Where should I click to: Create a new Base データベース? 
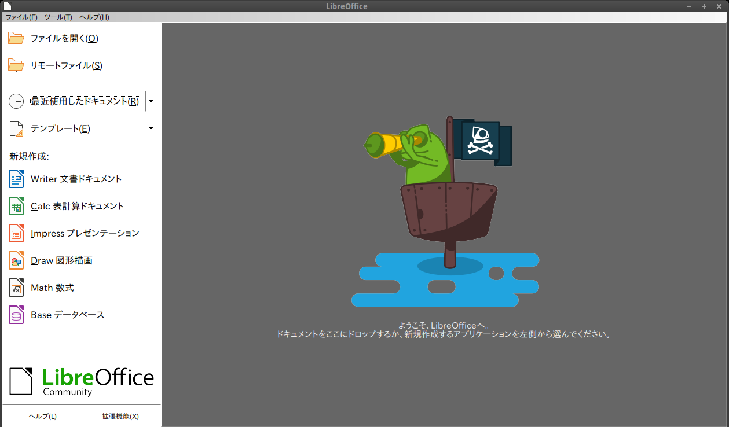(x=67, y=315)
